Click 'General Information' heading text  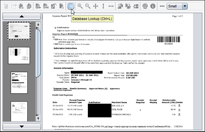point(64,68)
